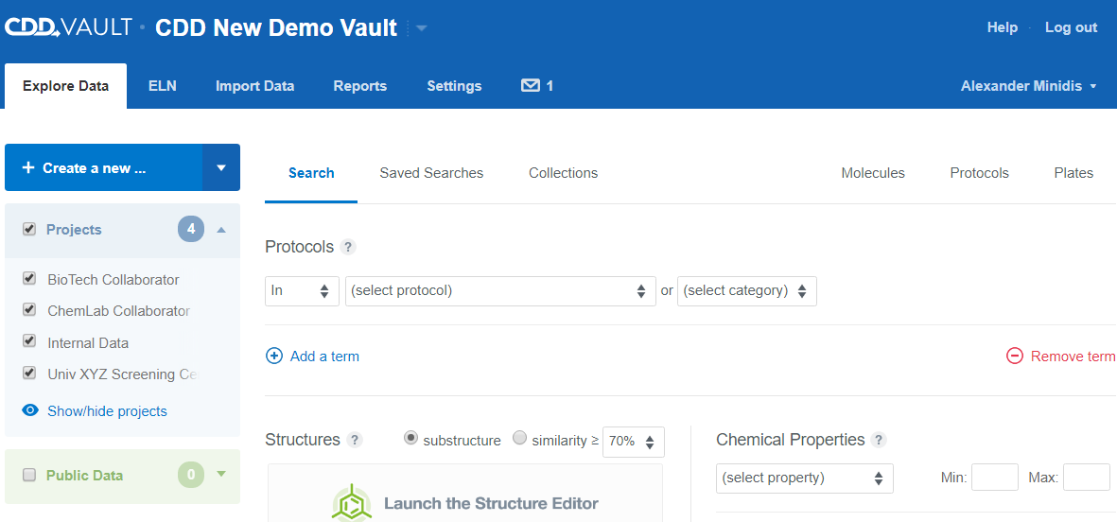Open the Settings tab
1117x522 pixels.
point(454,86)
